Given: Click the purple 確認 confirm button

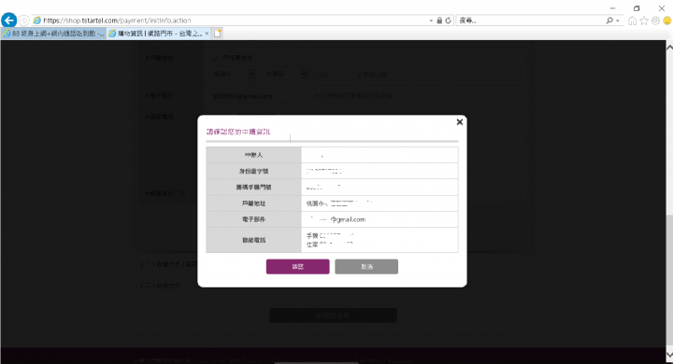Looking at the screenshot, I should pos(298,267).
